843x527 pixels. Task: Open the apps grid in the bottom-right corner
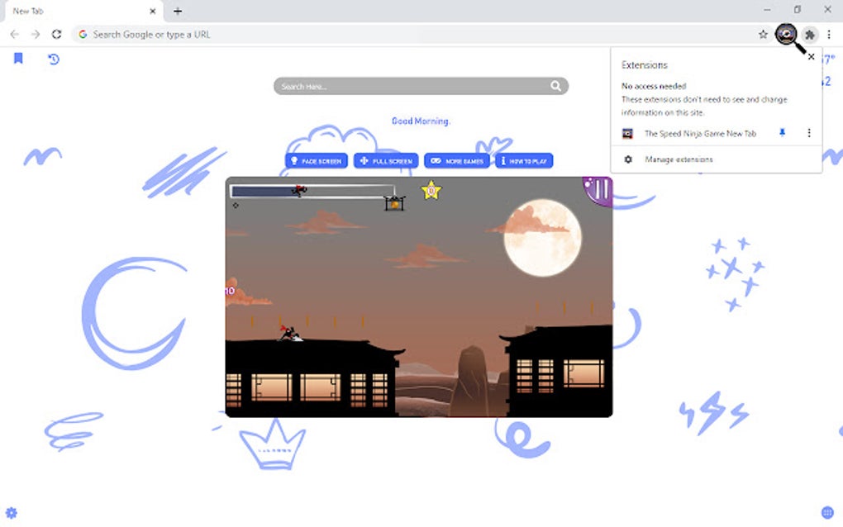point(826,512)
